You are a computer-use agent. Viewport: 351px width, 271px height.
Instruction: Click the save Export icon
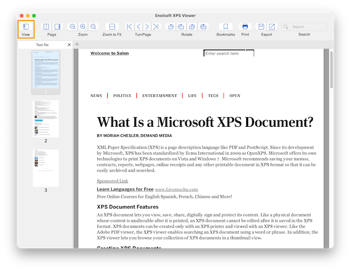(x=261, y=27)
